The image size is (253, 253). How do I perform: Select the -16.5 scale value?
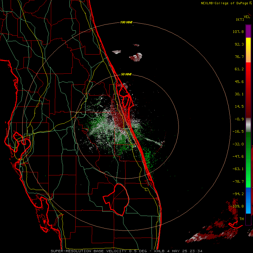(x=238, y=132)
